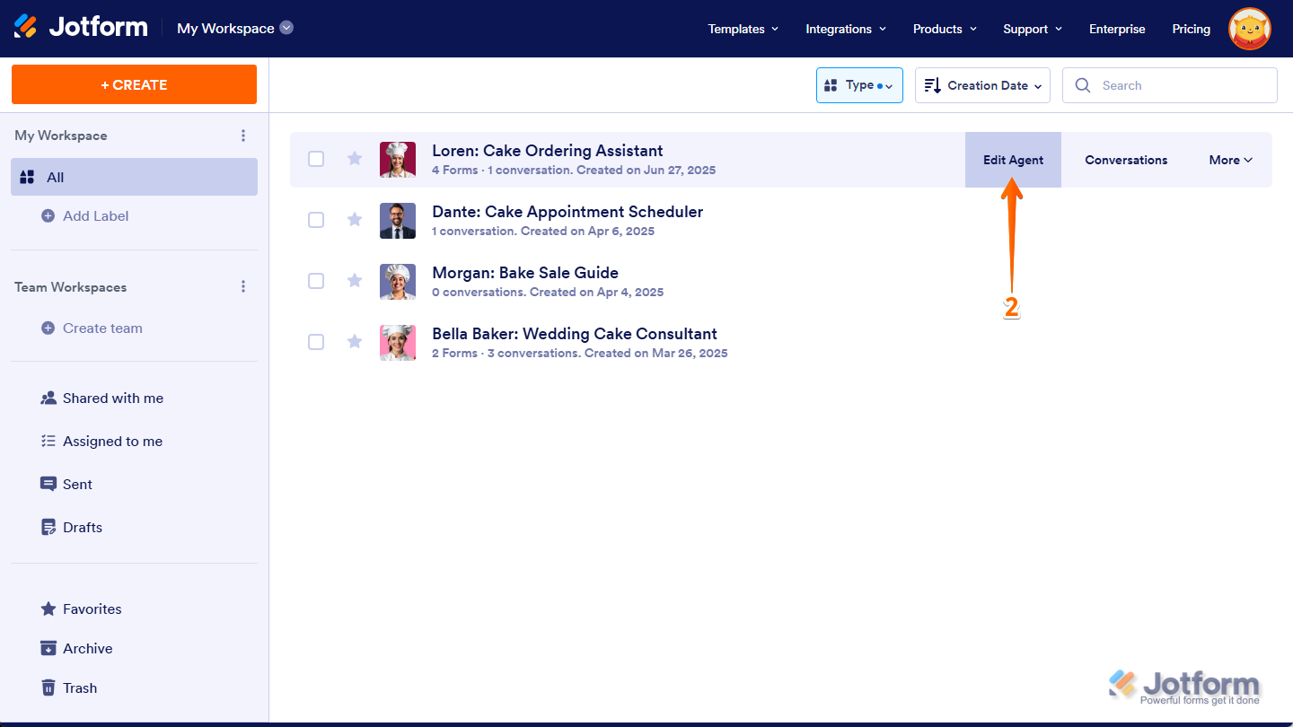Open the Creation Date sort dropdown
The height and width of the screenshot is (727, 1293).
tap(982, 85)
